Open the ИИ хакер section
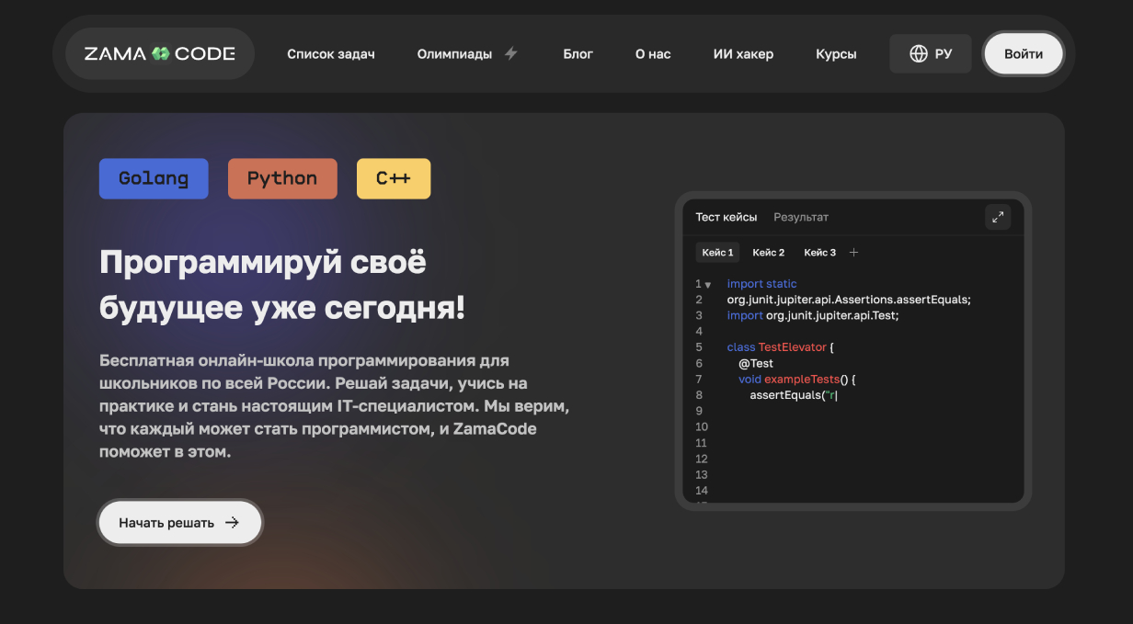 click(x=743, y=53)
